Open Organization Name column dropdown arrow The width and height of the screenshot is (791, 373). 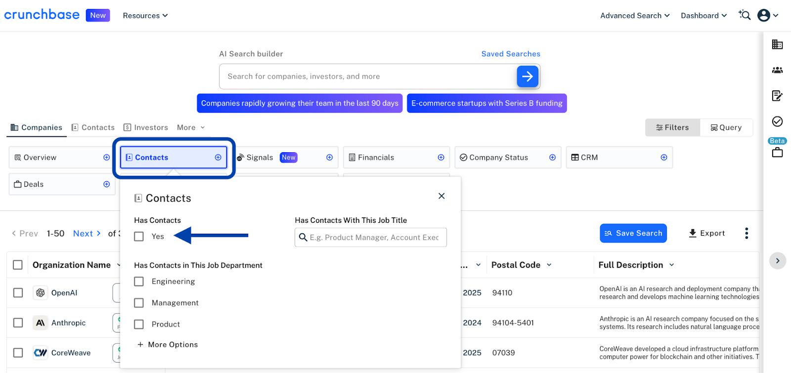pos(119,265)
